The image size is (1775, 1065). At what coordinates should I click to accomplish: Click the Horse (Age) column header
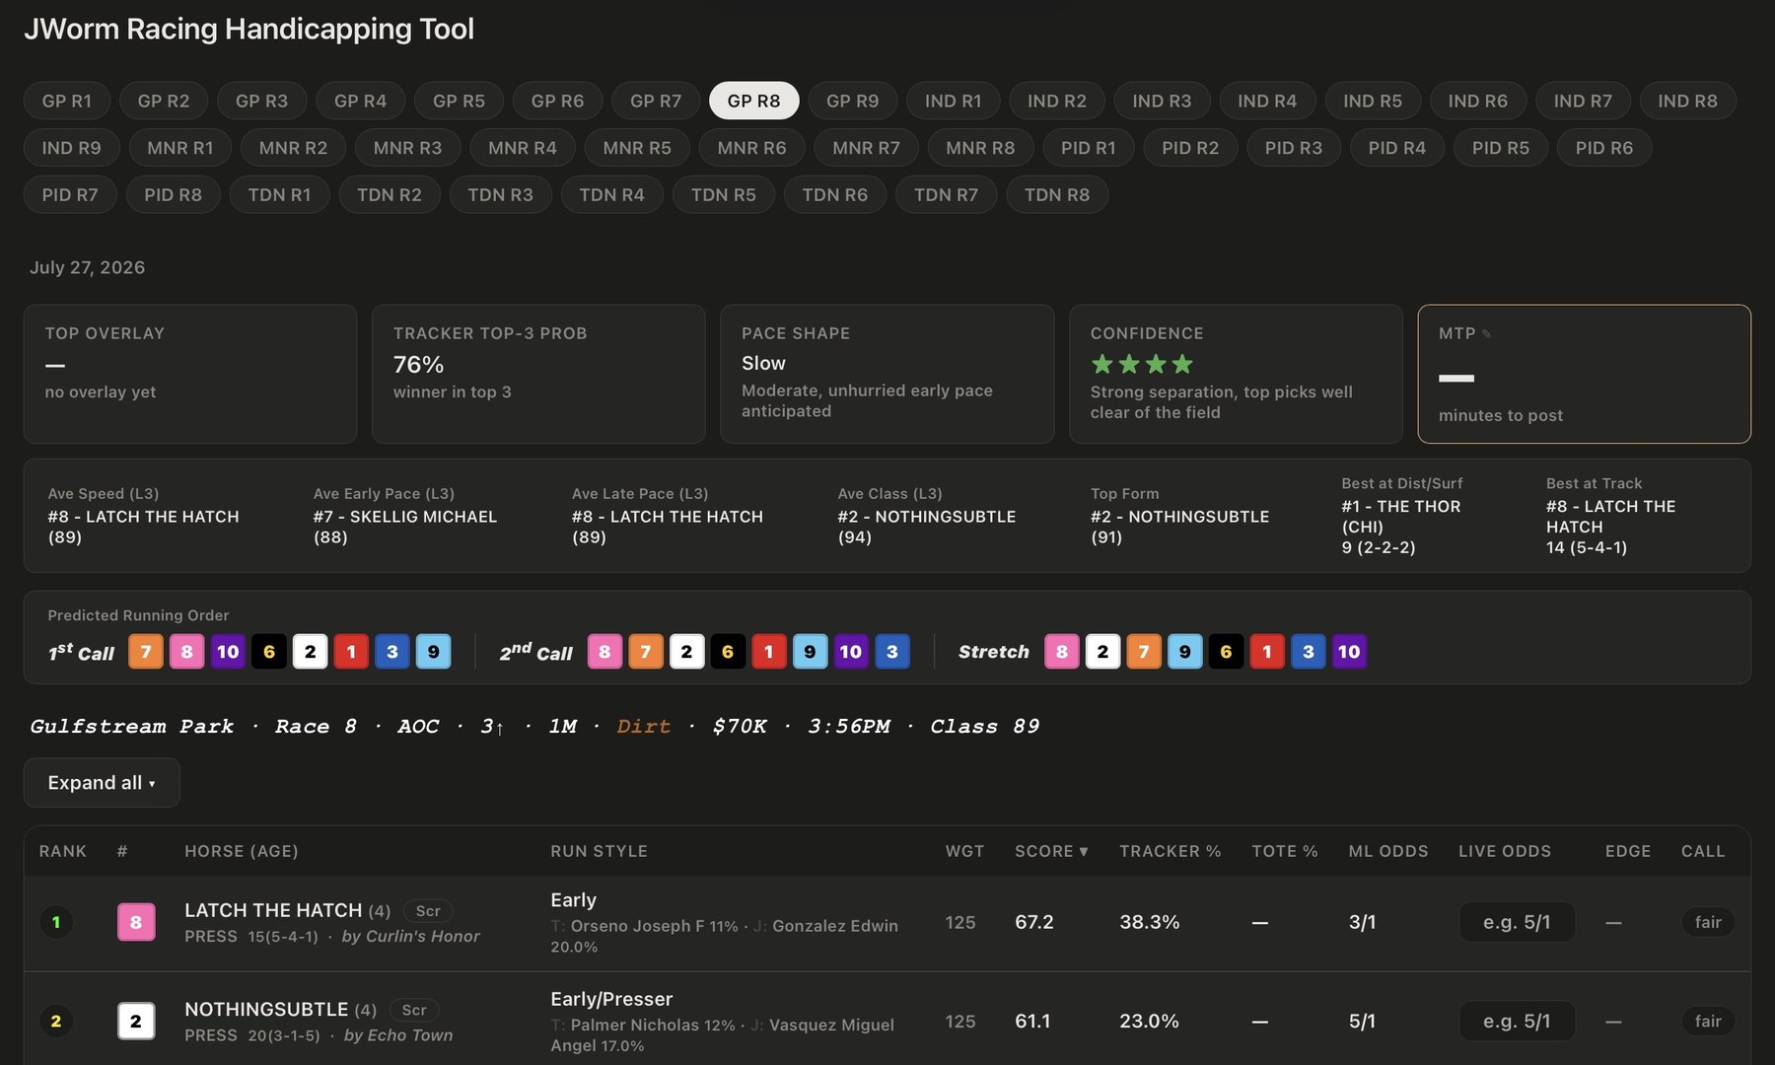point(242,851)
